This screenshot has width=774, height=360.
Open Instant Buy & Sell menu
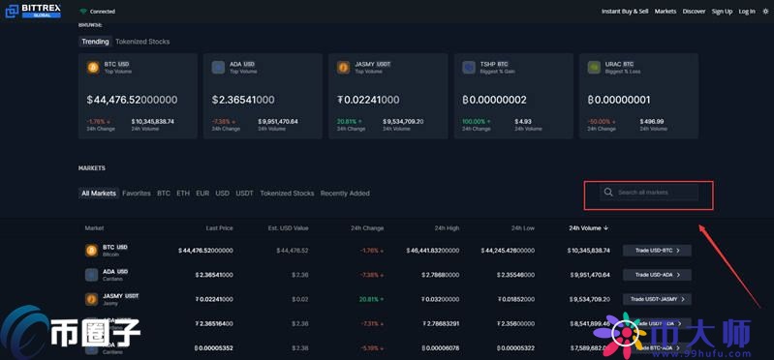pos(625,12)
